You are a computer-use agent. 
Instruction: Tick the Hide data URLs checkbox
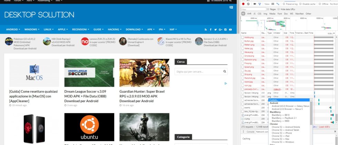[x=279, y=9]
